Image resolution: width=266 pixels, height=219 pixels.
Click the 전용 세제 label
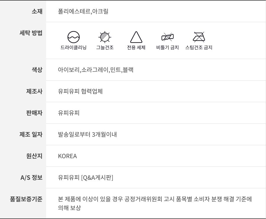click(x=136, y=48)
